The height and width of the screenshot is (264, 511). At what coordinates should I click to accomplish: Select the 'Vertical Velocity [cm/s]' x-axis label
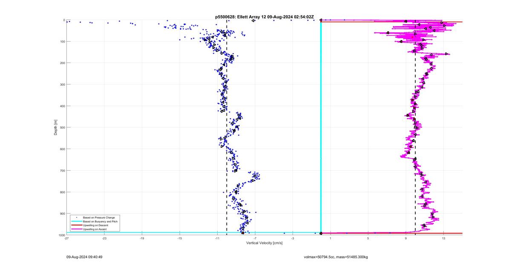264,243
